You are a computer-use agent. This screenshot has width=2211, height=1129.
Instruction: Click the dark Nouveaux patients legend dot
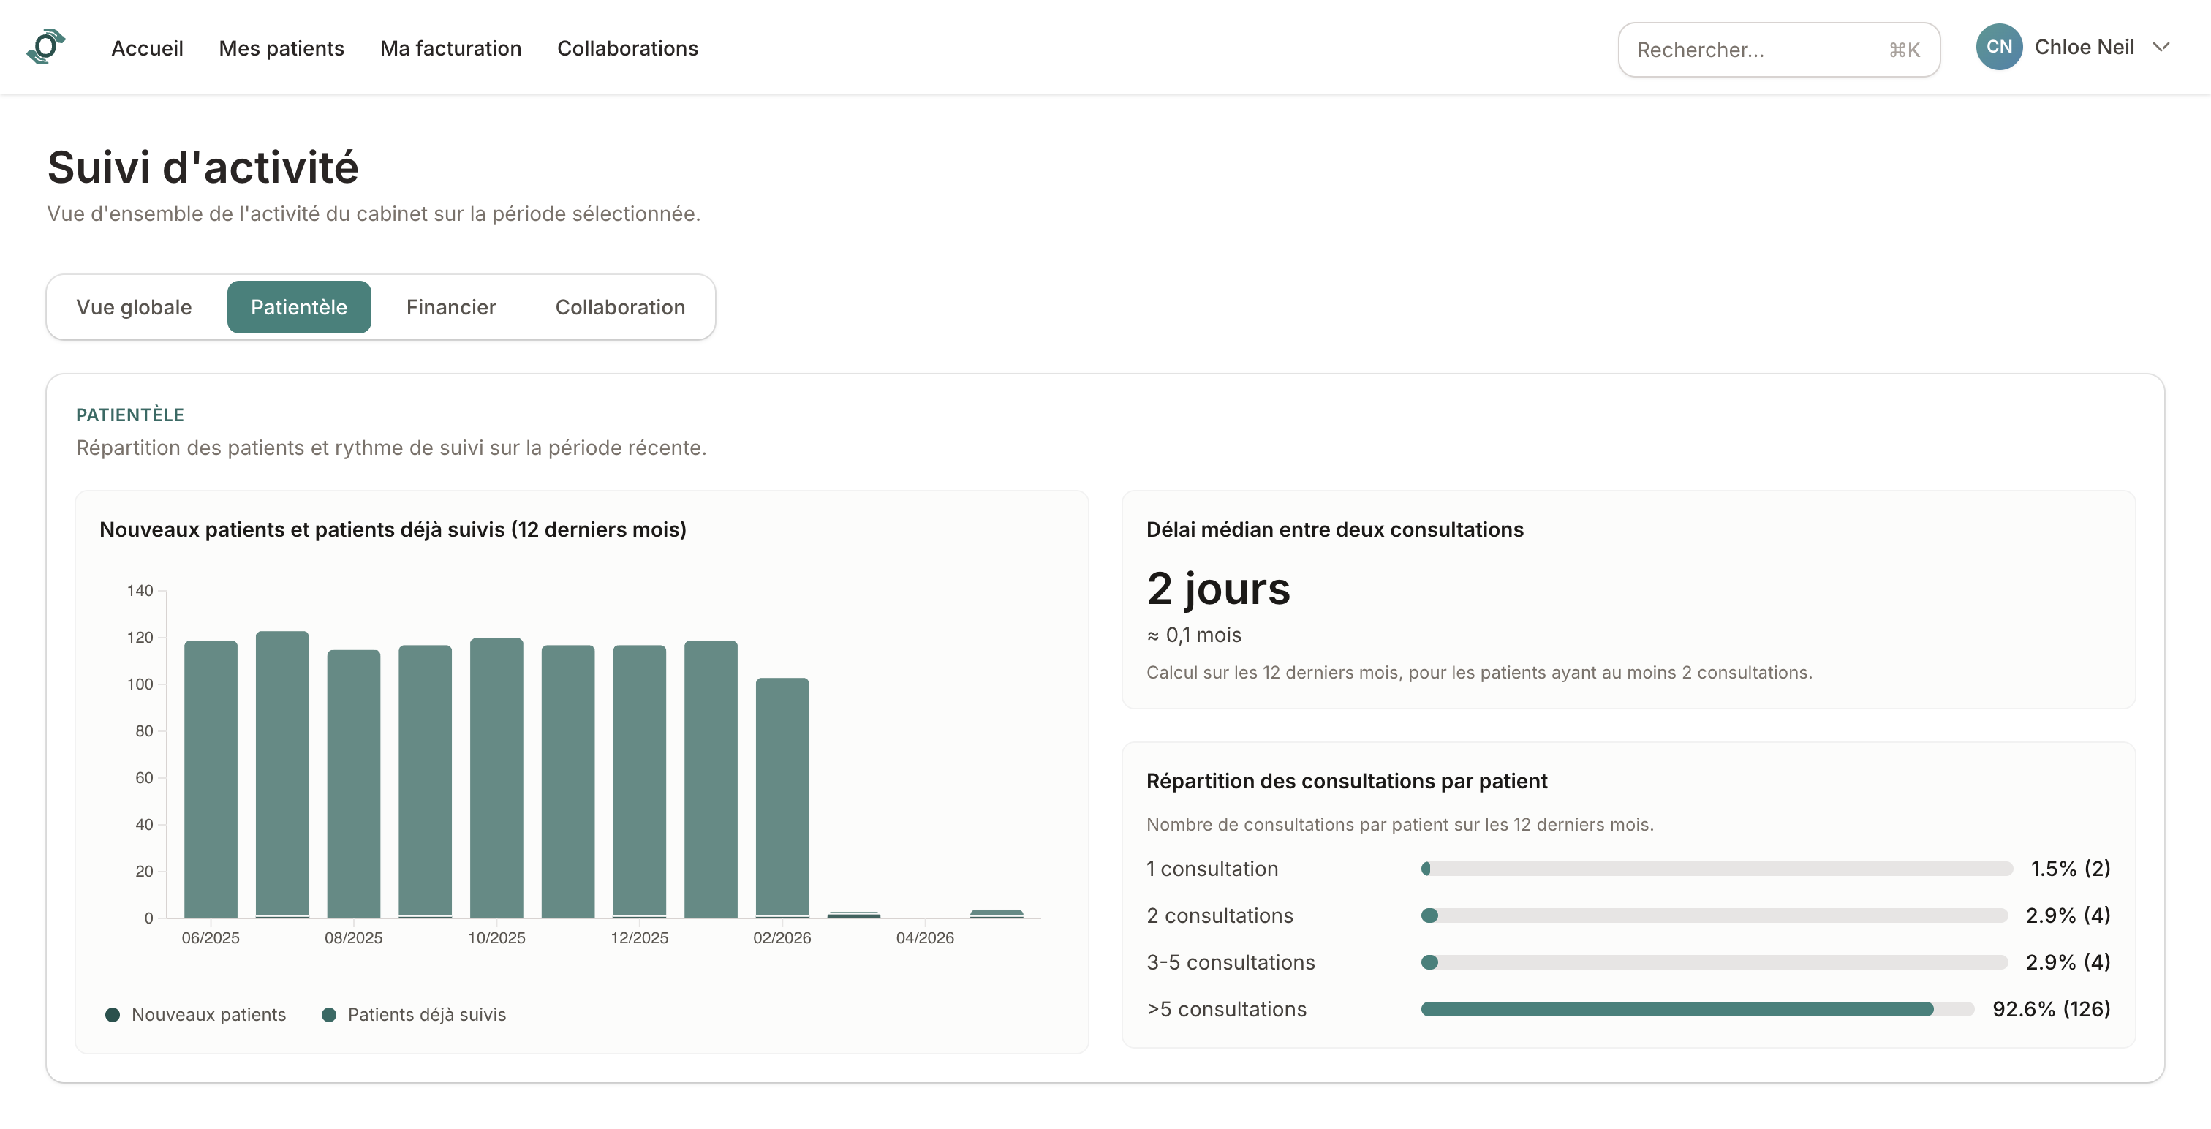[113, 1015]
